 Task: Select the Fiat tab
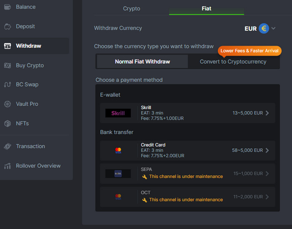coord(206,8)
